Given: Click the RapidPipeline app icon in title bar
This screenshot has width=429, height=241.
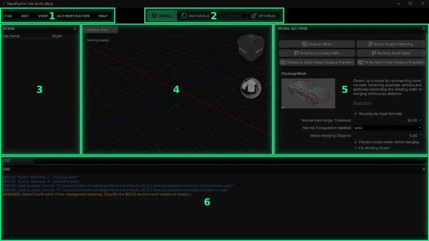Looking at the screenshot, I should [4, 4].
